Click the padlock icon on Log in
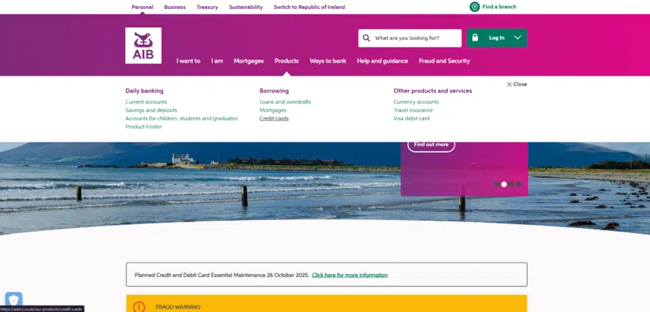 (475, 38)
